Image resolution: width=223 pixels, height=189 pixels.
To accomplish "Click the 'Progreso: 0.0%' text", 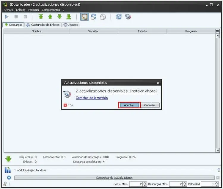I will click(125, 157).
